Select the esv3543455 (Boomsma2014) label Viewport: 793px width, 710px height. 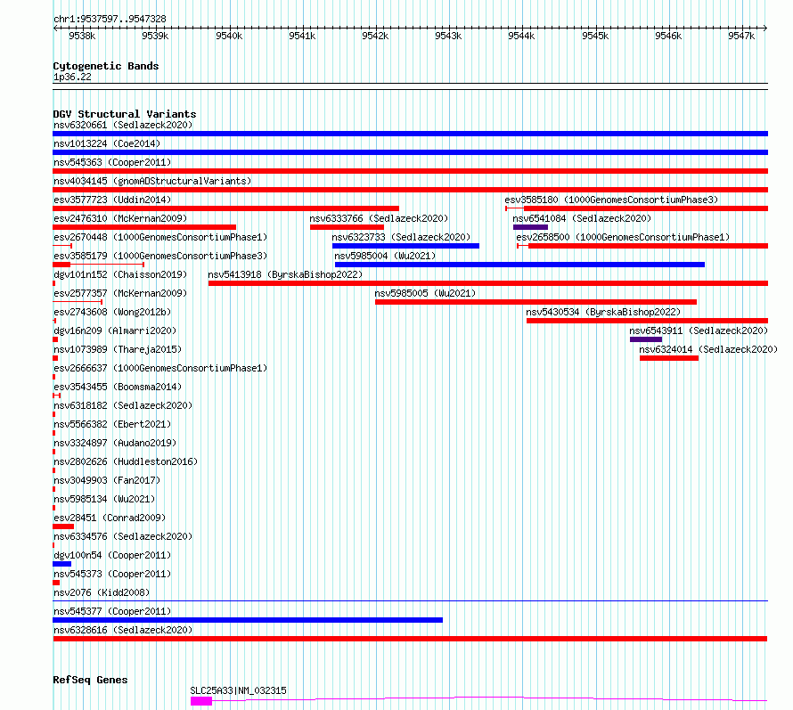coord(118,387)
